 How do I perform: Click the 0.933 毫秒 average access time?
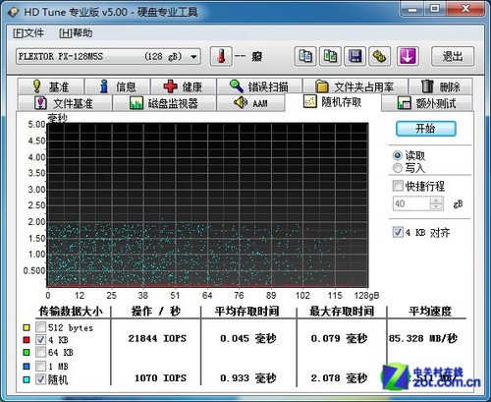tap(248, 377)
